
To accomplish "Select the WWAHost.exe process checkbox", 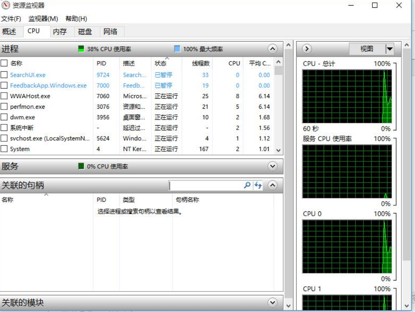I will click(4, 96).
